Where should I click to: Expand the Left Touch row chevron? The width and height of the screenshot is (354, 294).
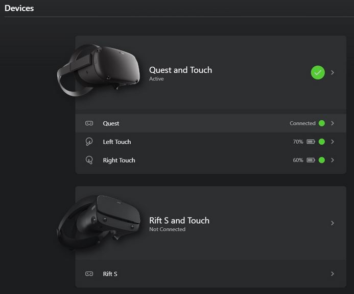[x=333, y=142]
